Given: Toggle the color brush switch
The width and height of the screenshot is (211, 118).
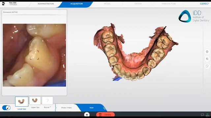Looking at the screenshot, I should pos(6,108).
